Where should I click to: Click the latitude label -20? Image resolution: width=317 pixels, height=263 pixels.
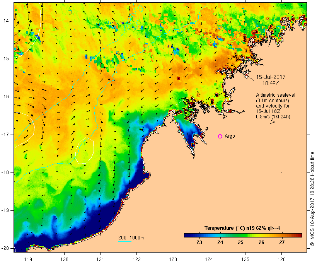click(x=5, y=248)
